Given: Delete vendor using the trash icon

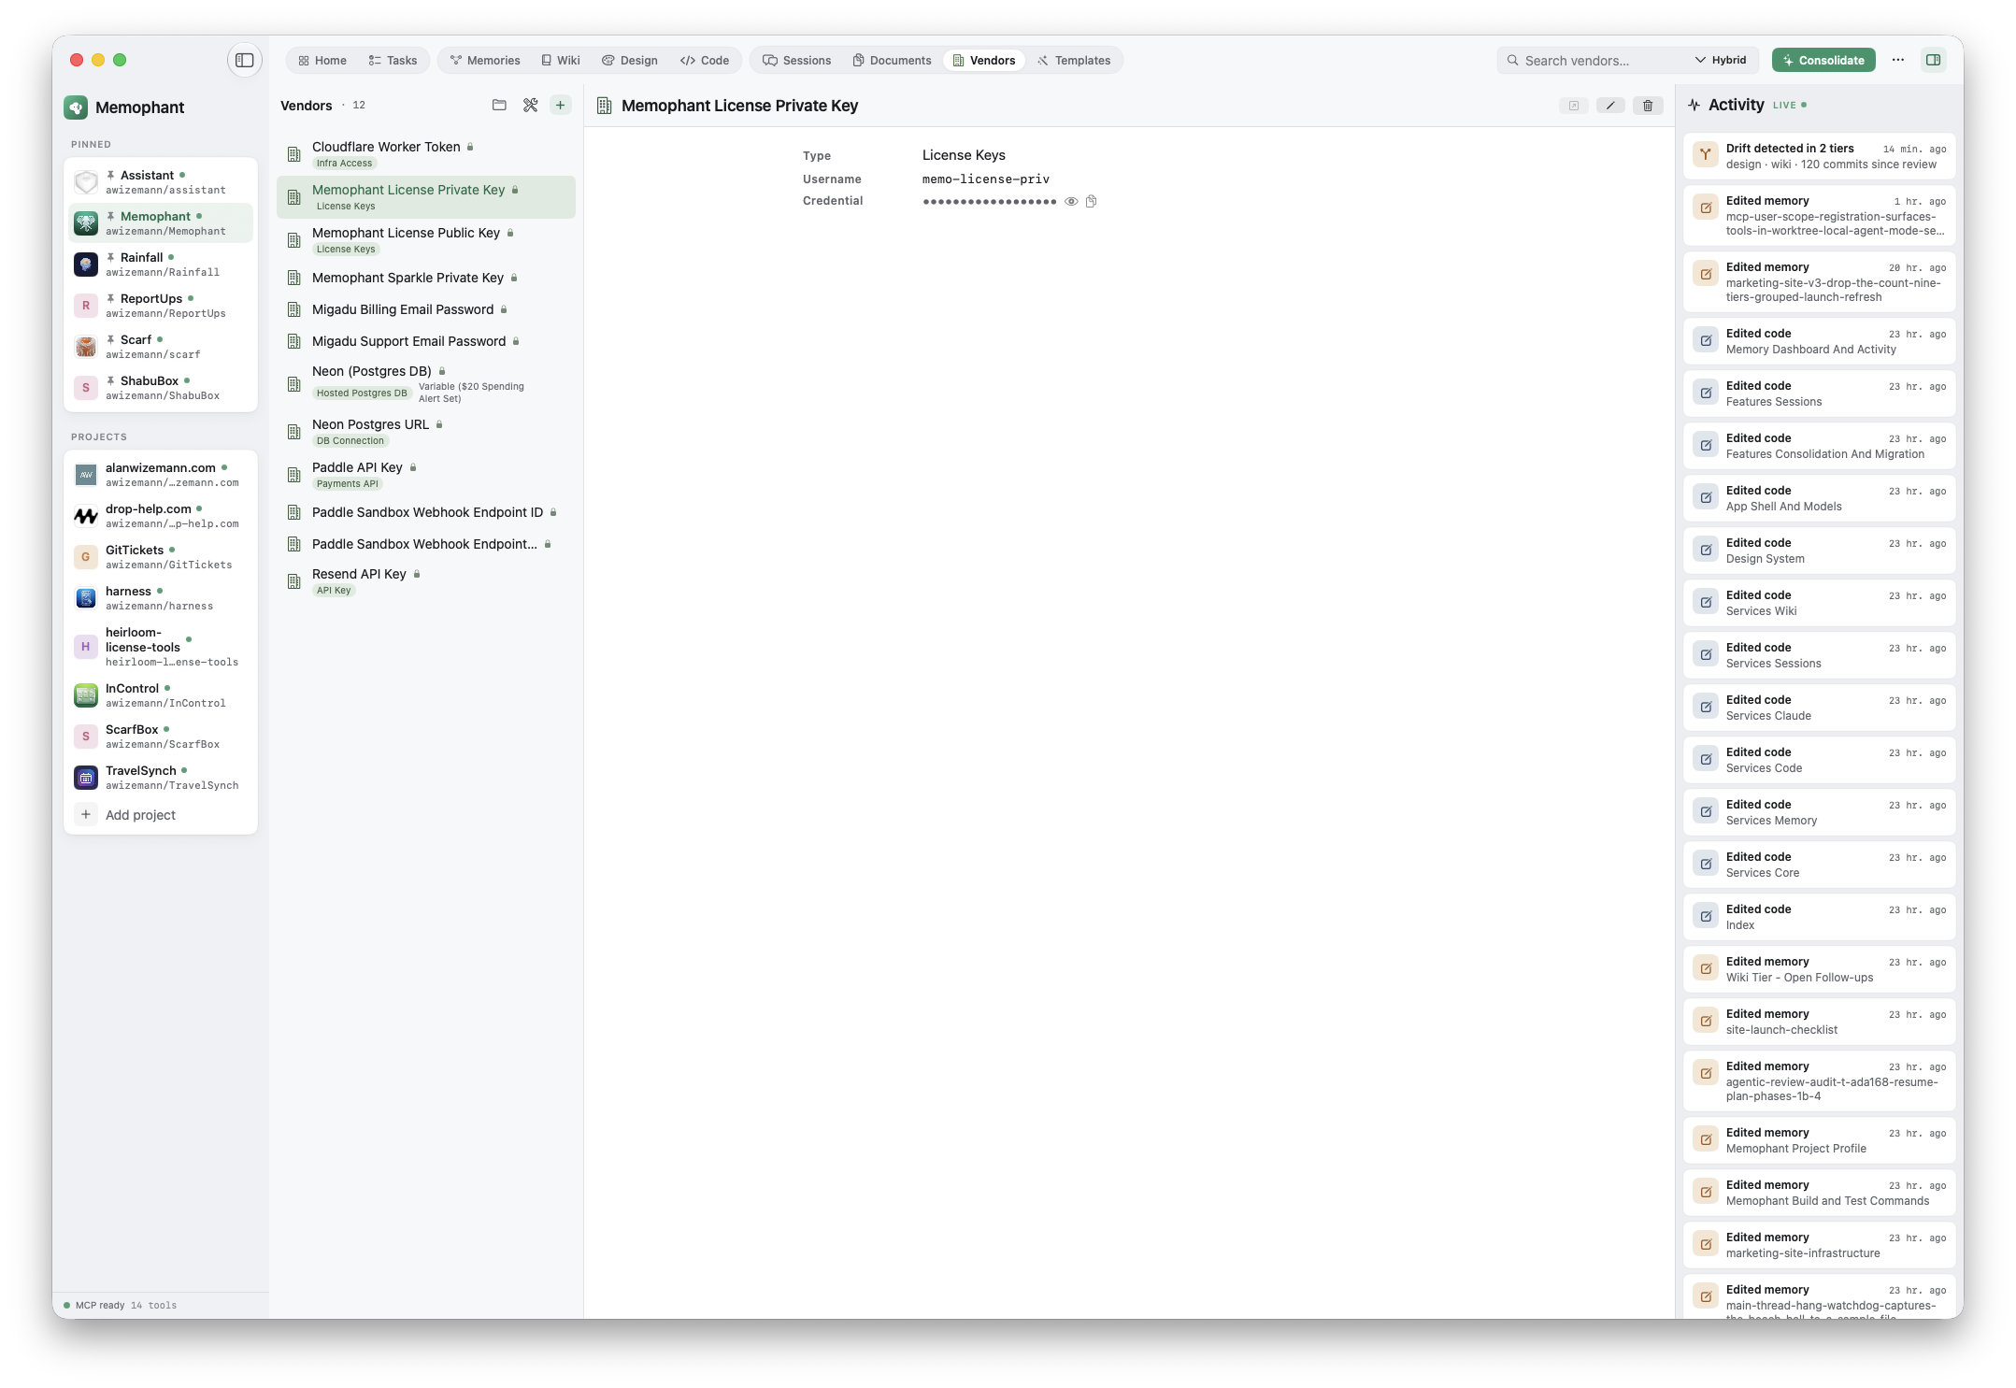Looking at the screenshot, I should [x=1648, y=106].
